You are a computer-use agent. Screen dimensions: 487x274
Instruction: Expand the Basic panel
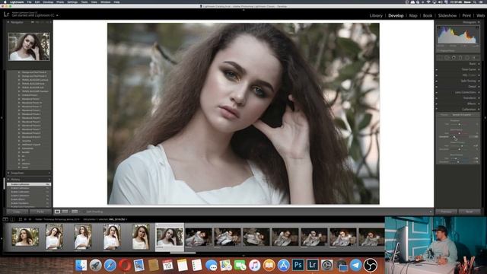(x=479, y=64)
